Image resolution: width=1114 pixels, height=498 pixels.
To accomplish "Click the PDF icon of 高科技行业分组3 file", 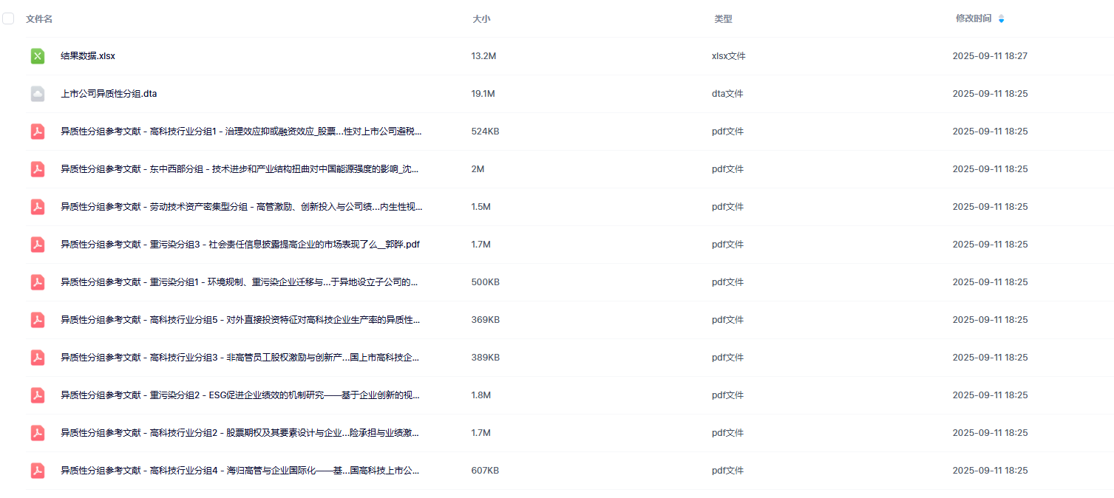I will (x=38, y=358).
